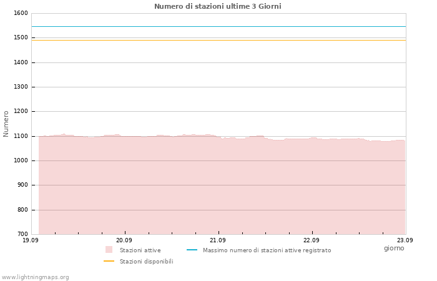Click the 700 y-axis value label
The width and height of the screenshot is (437, 281).
[22, 234]
